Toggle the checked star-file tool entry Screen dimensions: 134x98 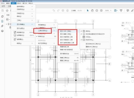click(x=95, y=34)
